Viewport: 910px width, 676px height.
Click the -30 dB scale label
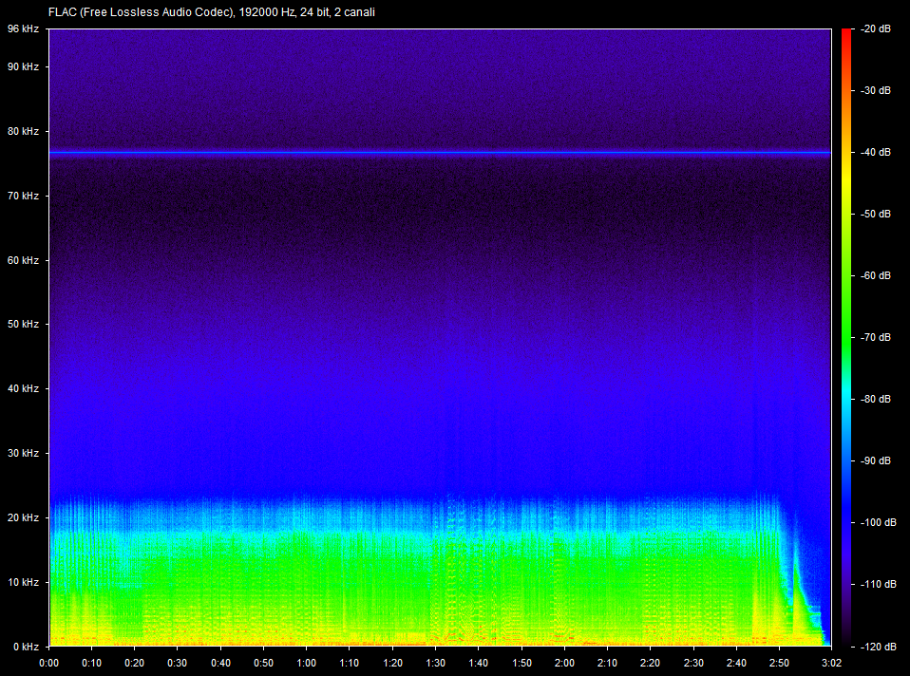click(875, 90)
